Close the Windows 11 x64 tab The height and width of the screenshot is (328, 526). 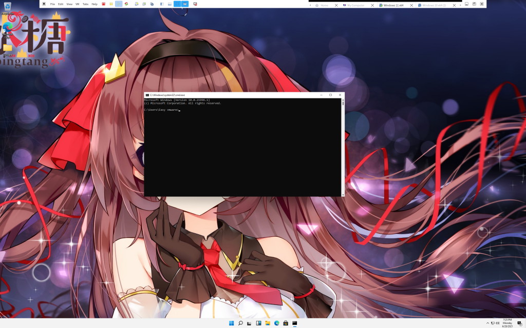point(411,5)
